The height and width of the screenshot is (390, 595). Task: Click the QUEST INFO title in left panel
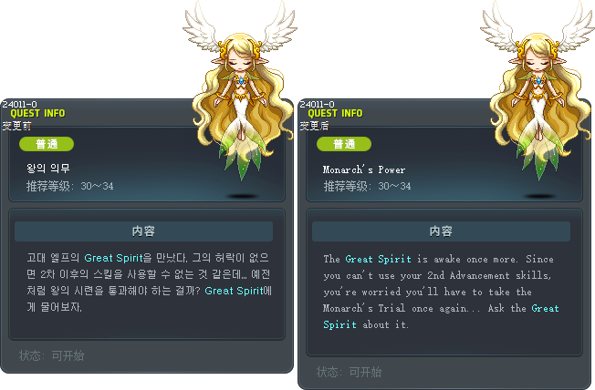point(37,113)
